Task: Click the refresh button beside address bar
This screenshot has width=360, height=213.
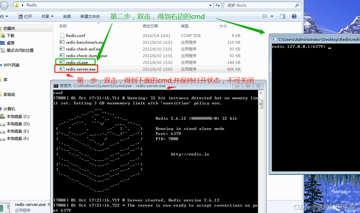Action: (x=218, y=5)
